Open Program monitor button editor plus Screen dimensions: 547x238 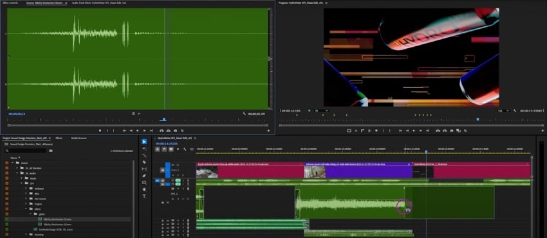click(x=543, y=131)
